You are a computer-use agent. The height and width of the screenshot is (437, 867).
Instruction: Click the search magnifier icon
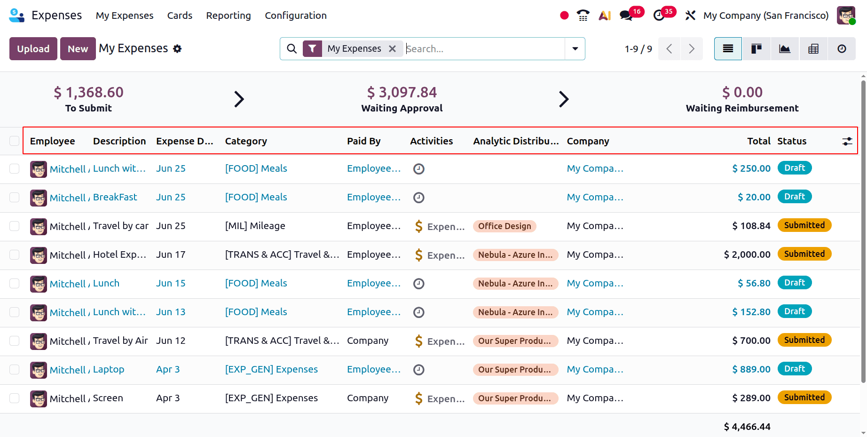[x=292, y=48]
